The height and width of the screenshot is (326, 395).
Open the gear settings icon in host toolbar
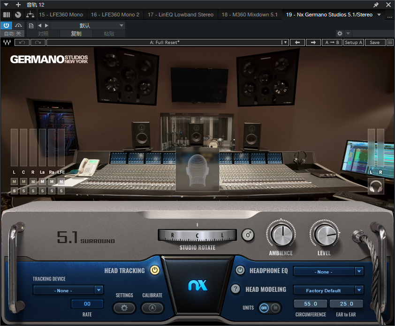tap(340, 33)
